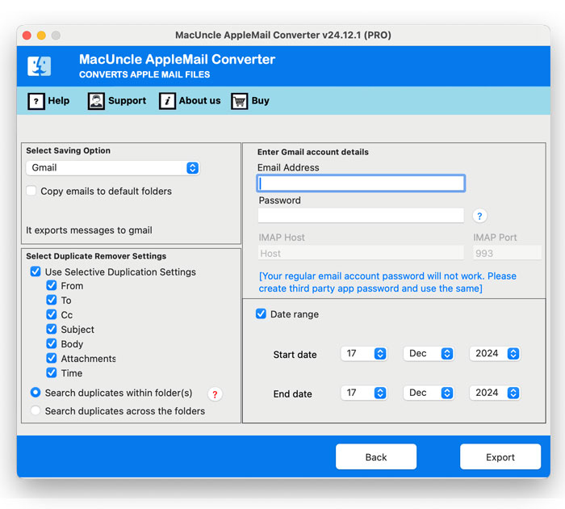Click the Buy shopping cart icon
This screenshot has width=565, height=509.
point(239,101)
